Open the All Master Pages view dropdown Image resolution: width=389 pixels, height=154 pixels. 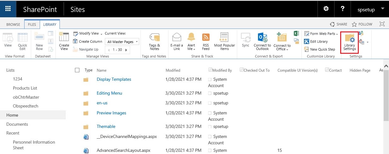point(123,41)
